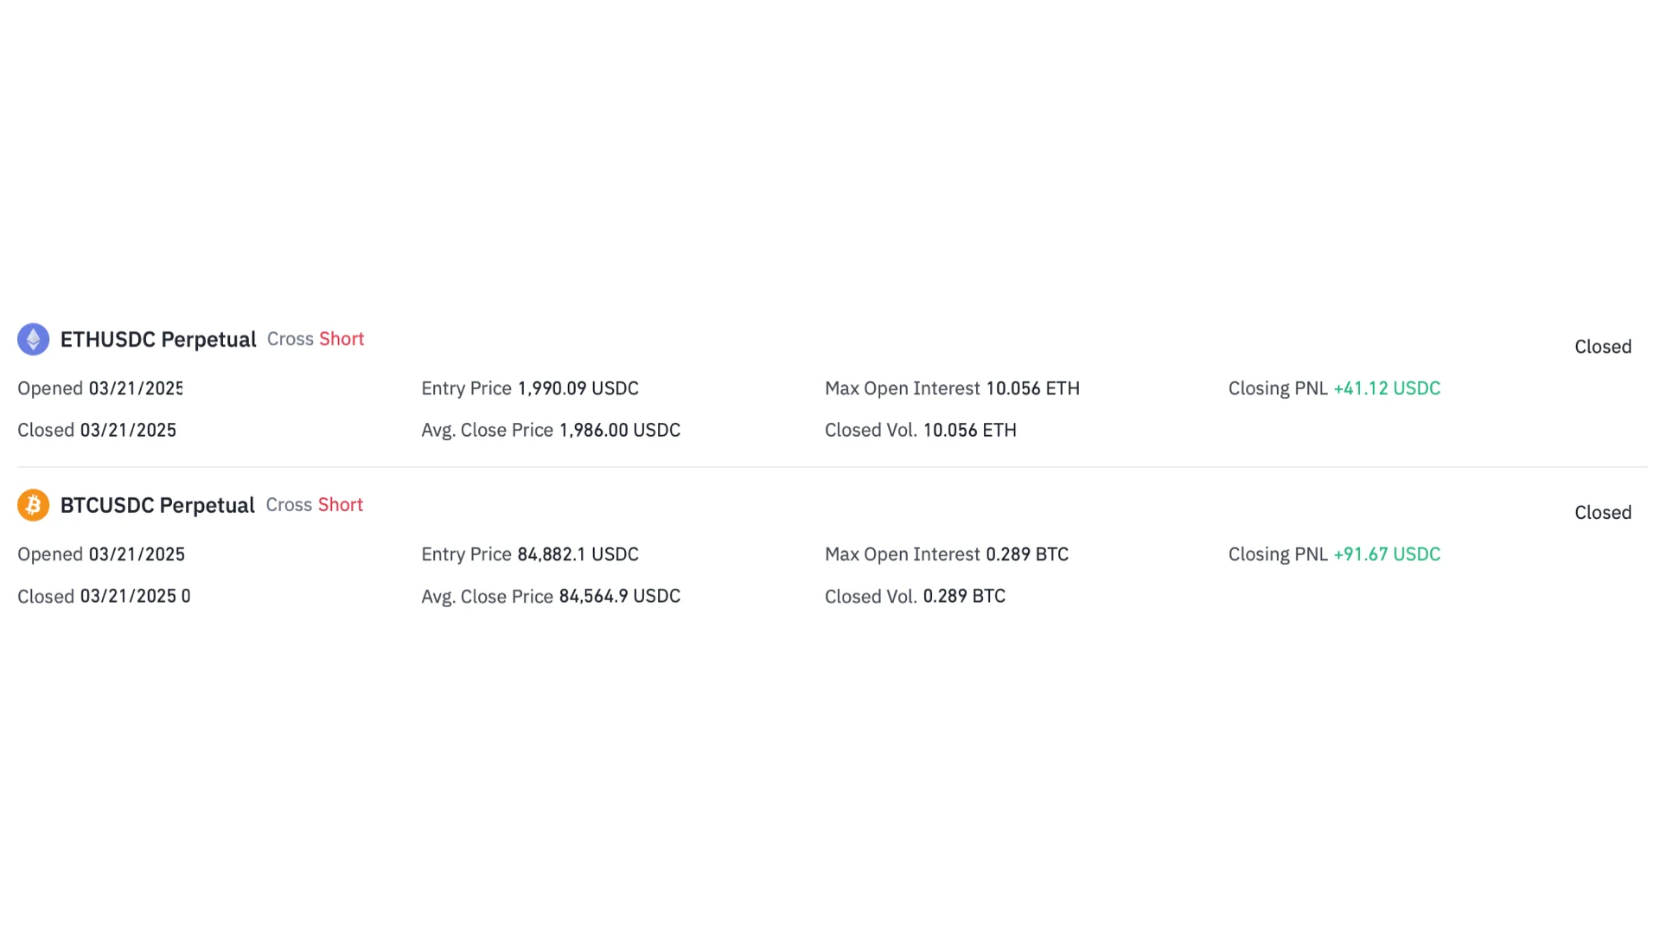Click the Closed status of the ETHUSDC row
The image size is (1660, 934).
click(1602, 347)
